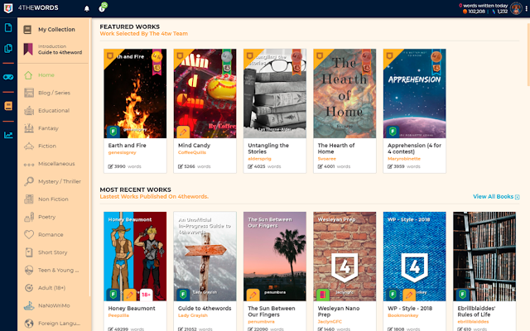Open the orange book icon in left rail
The image size is (530, 331).
[8, 106]
